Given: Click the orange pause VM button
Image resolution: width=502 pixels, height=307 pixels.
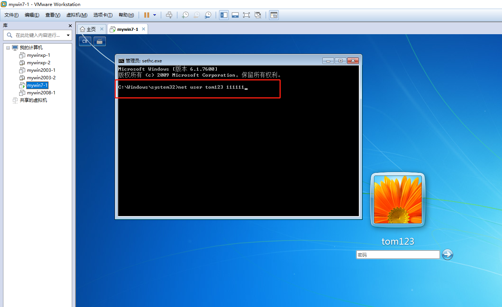Looking at the screenshot, I should 147,15.
